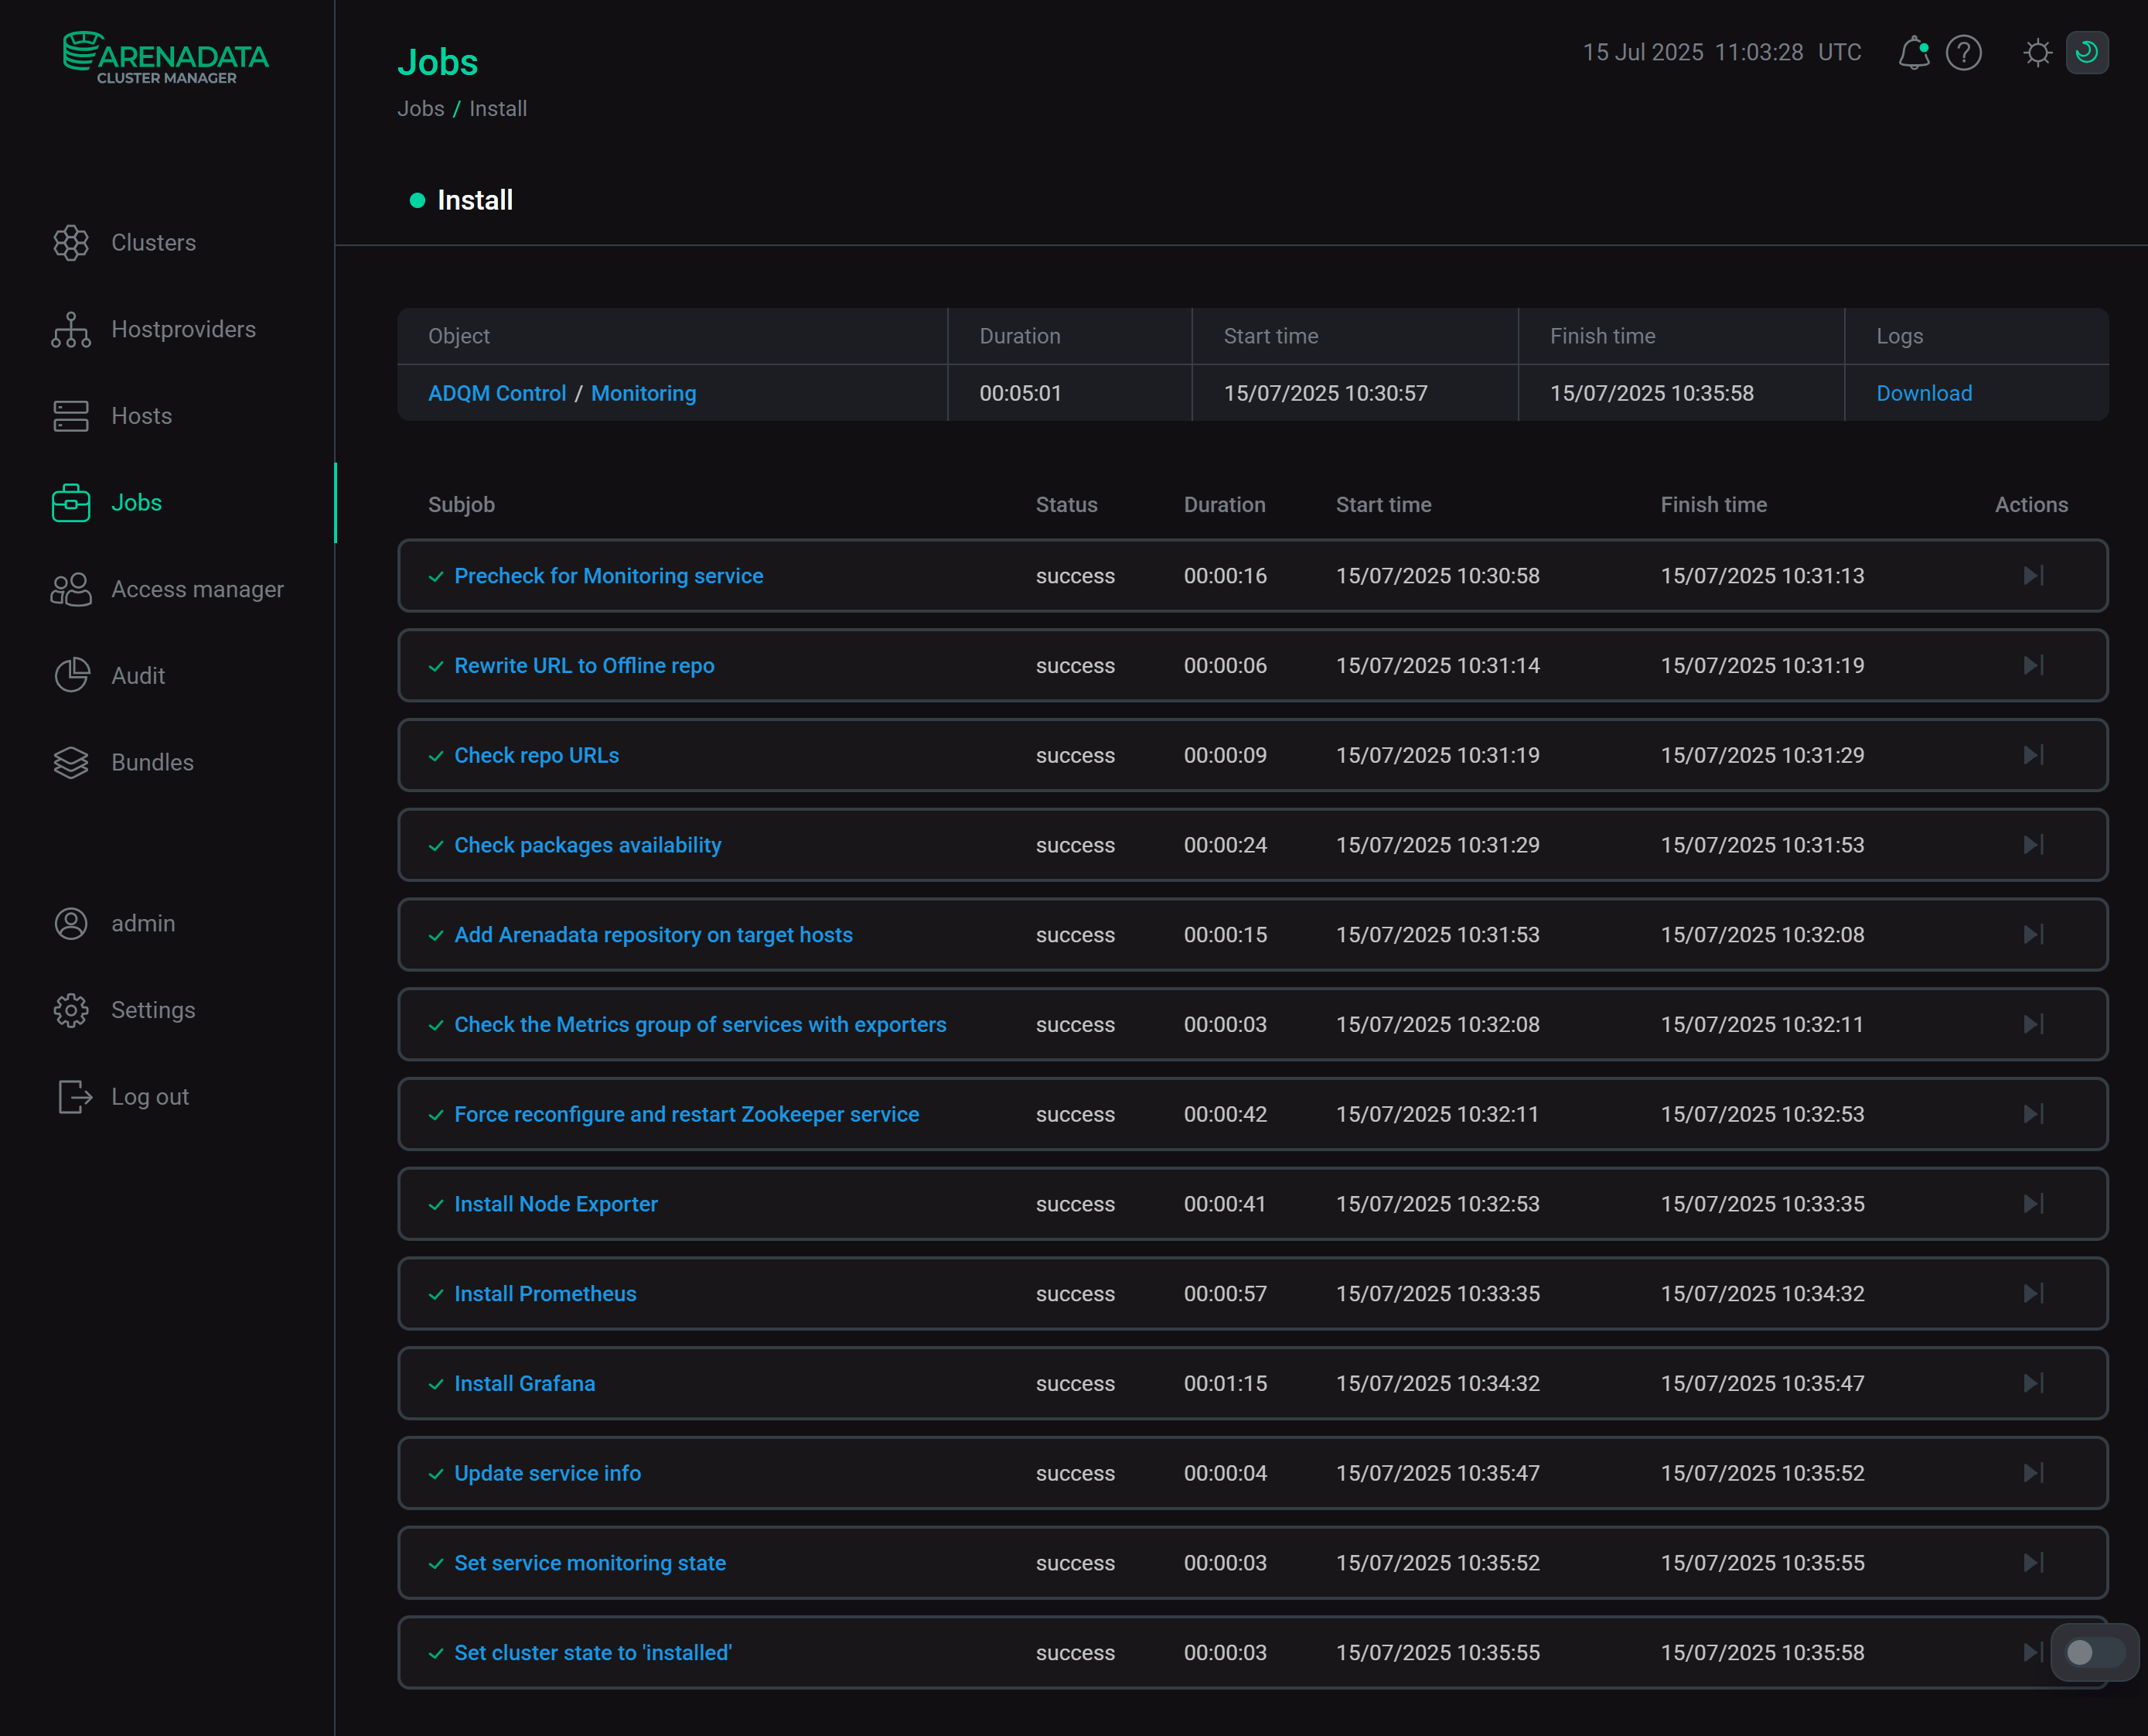Open Hosts using the server icon
Image resolution: width=2148 pixels, height=1736 pixels.
click(x=71, y=416)
